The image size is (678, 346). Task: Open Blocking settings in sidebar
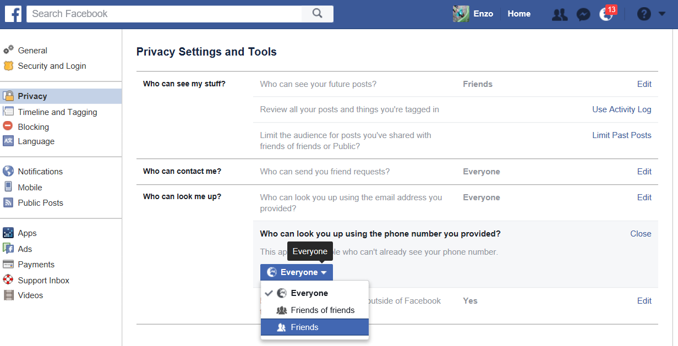tap(33, 127)
